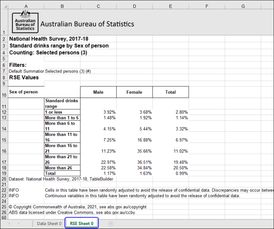
Task: Select the RSE Sheet 0 tab
Action: pyautogui.click(x=81, y=223)
